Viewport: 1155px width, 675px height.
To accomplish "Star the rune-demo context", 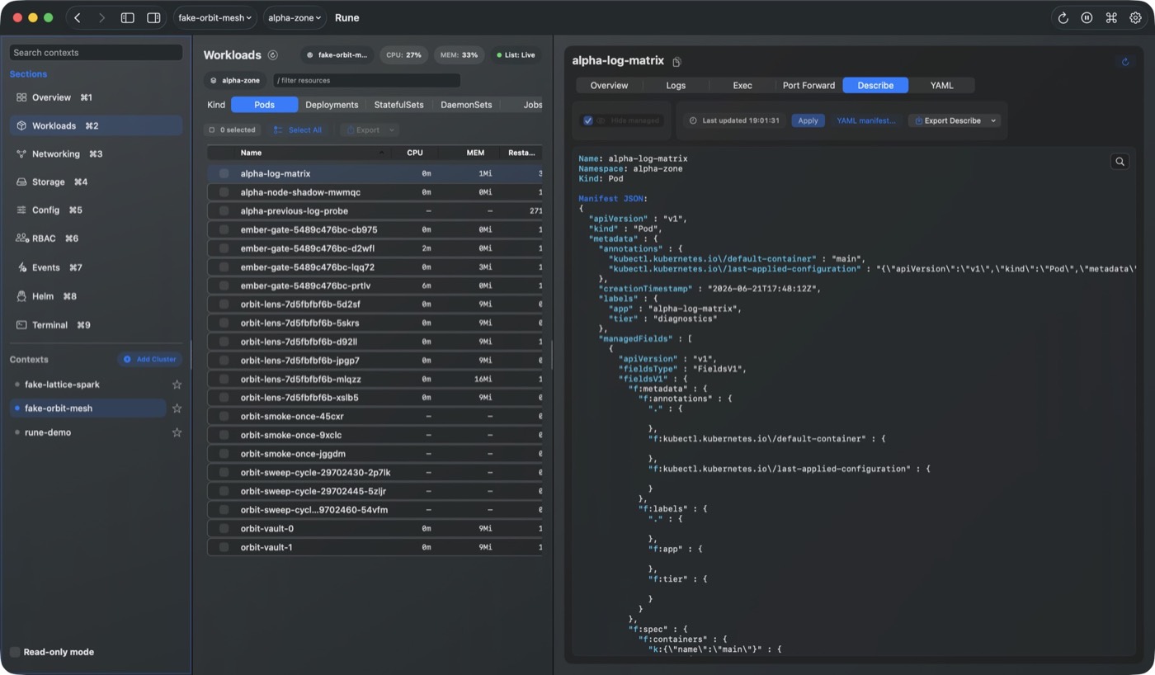I will pyautogui.click(x=177, y=432).
